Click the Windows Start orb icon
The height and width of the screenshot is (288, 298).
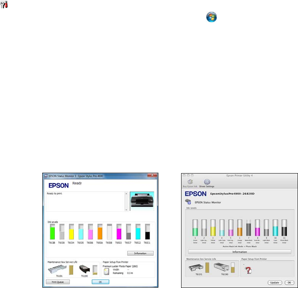(211, 17)
